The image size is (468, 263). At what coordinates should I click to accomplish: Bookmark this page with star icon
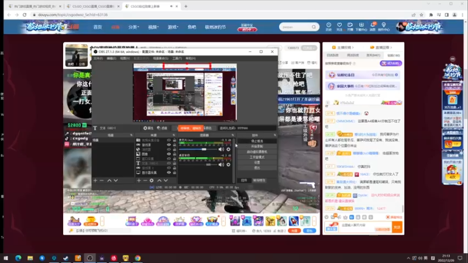coord(421,15)
